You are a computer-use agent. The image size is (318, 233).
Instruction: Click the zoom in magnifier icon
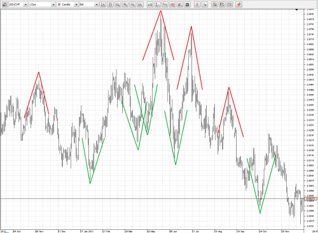125,4
